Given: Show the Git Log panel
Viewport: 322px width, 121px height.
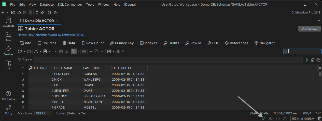Looking at the screenshot, I should tap(8, 110).
